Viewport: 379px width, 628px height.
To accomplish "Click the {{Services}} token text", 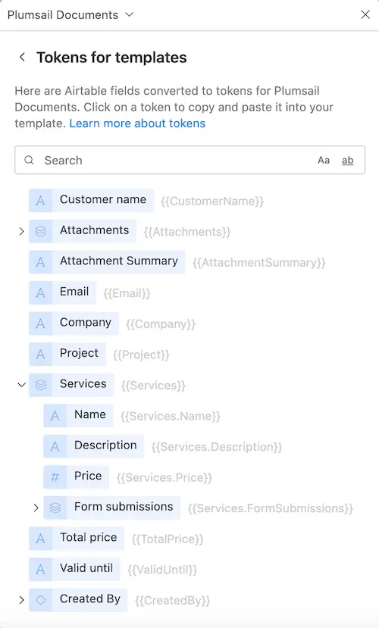I will 153,386.
